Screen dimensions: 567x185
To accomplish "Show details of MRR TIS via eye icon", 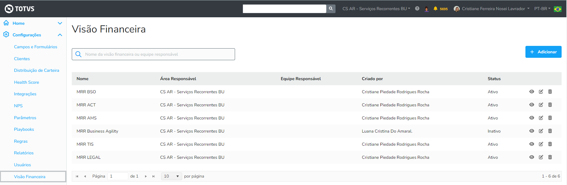I will 532,144.
